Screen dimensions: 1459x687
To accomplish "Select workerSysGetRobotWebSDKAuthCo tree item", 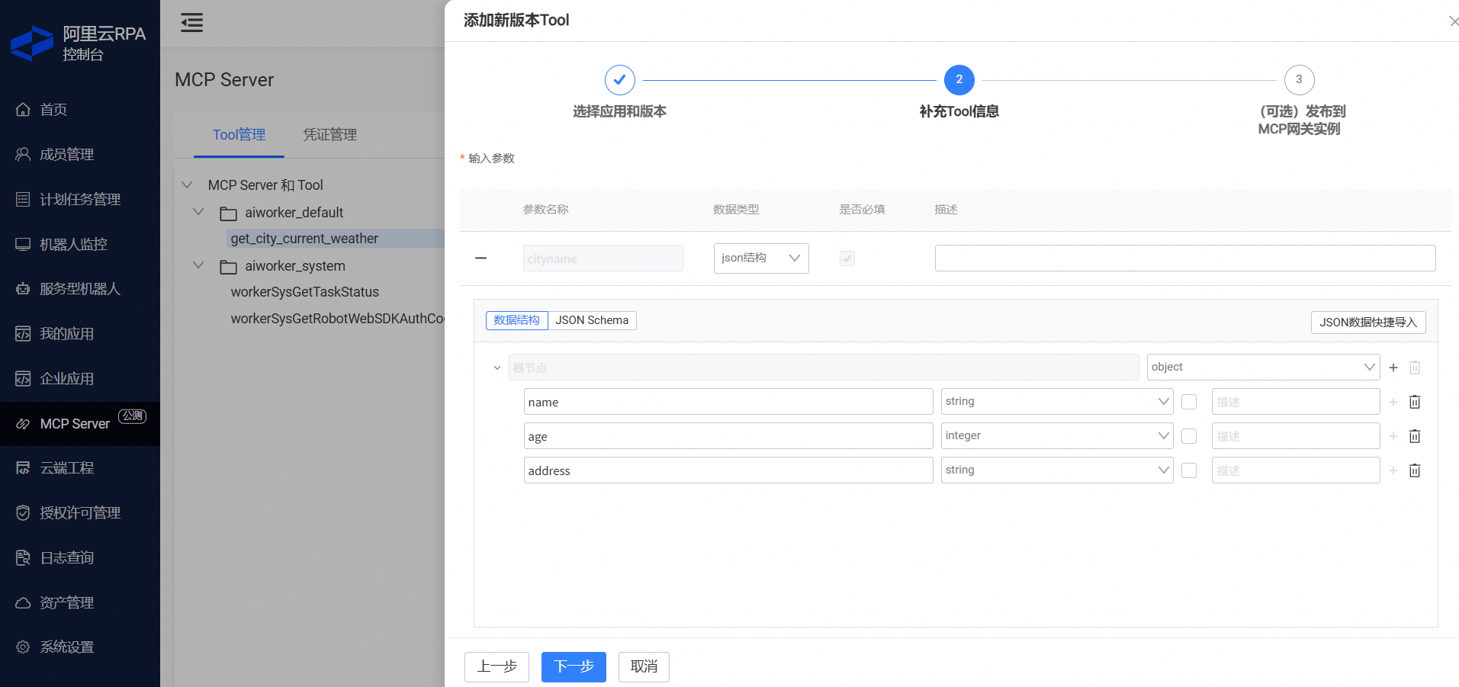I will tap(337, 319).
